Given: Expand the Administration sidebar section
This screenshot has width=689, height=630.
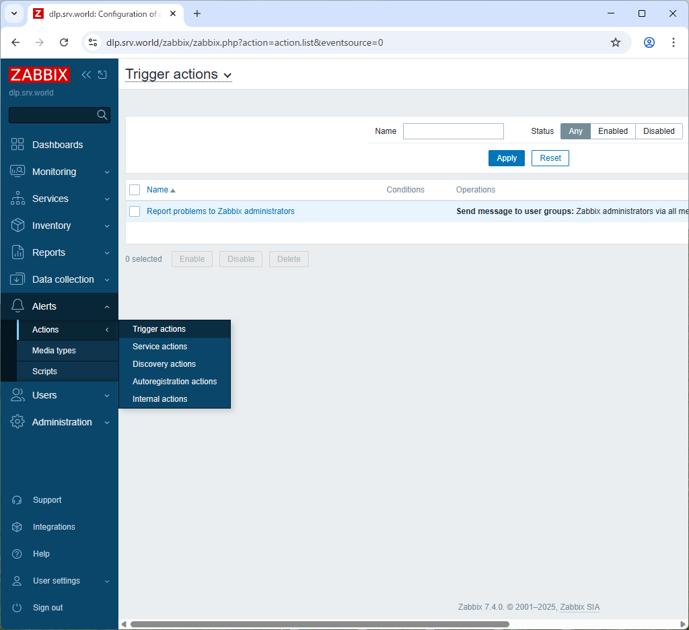Looking at the screenshot, I should [17, 422].
